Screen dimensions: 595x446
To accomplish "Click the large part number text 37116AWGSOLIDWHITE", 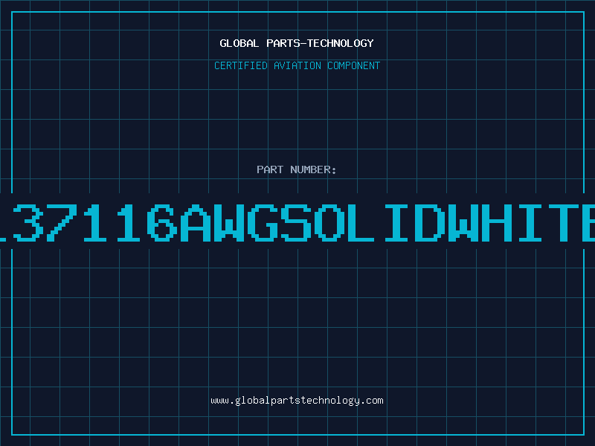I will [297, 222].
